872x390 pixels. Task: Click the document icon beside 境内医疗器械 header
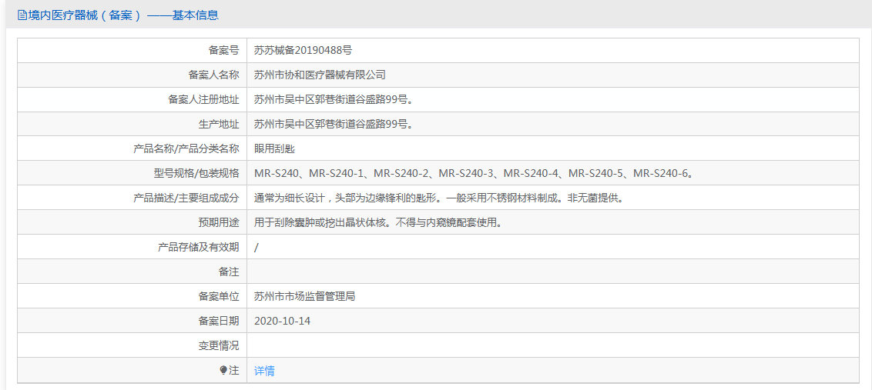[x=22, y=15]
